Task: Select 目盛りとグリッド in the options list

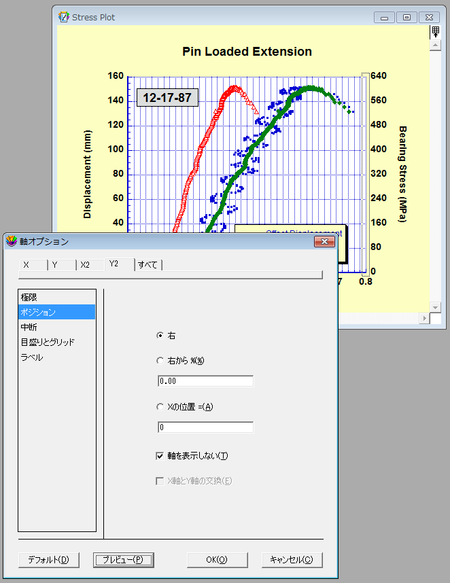Action: (x=56, y=342)
